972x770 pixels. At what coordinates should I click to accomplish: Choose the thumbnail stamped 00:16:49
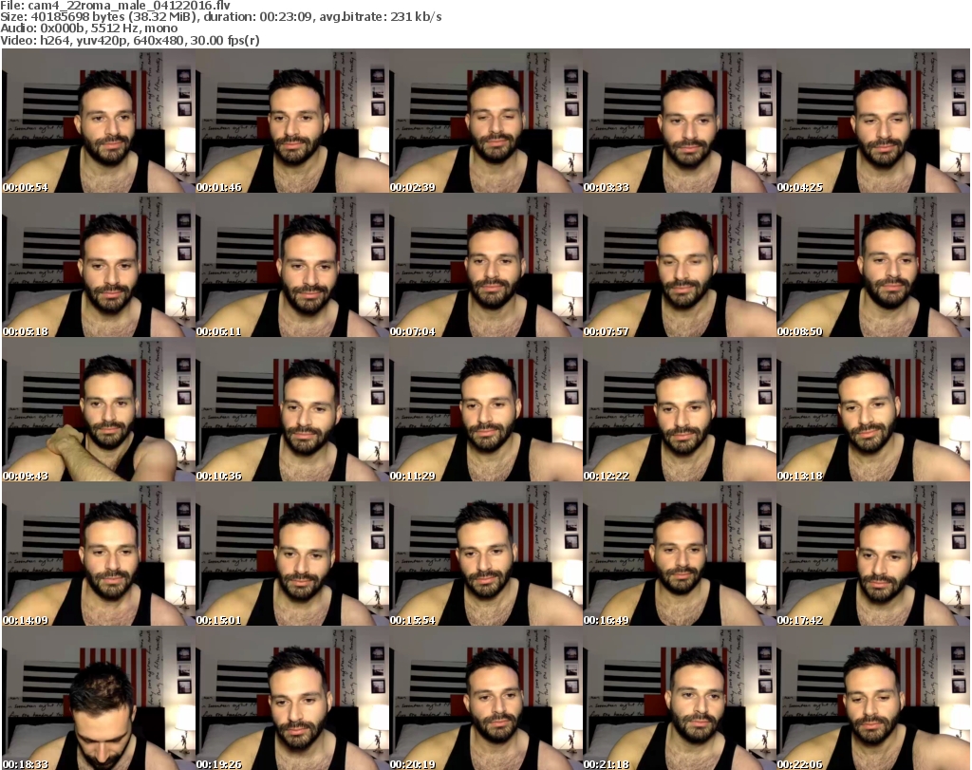[679, 554]
